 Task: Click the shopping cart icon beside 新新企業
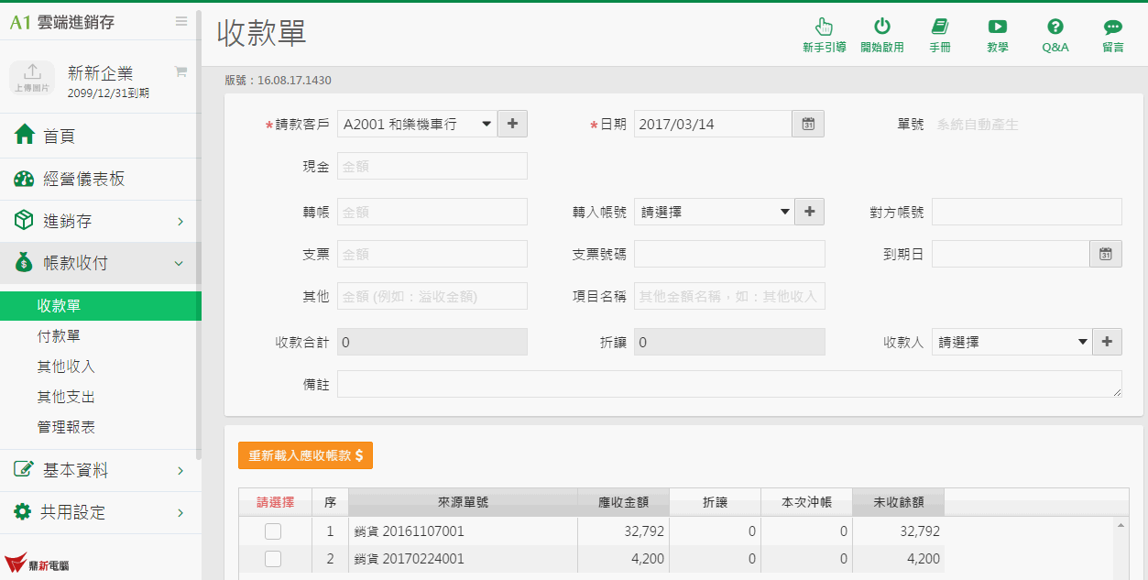pyautogui.click(x=180, y=71)
